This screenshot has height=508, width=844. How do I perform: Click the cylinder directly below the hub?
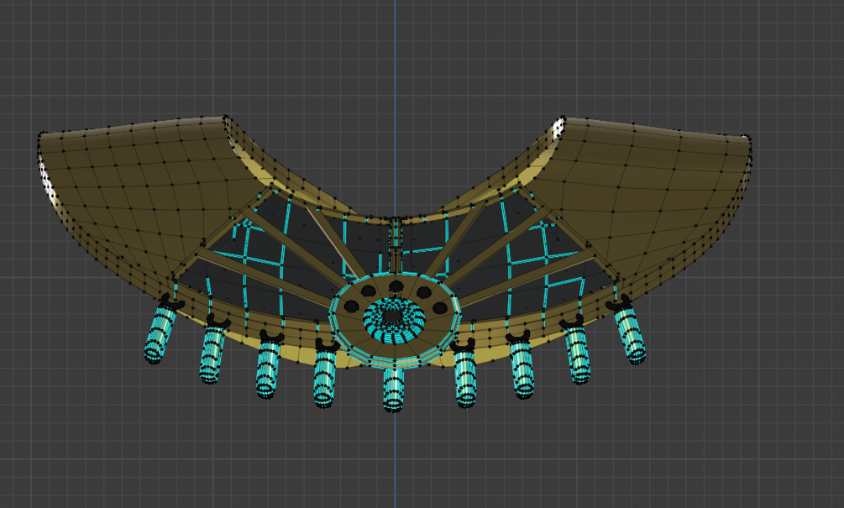pyautogui.click(x=394, y=390)
